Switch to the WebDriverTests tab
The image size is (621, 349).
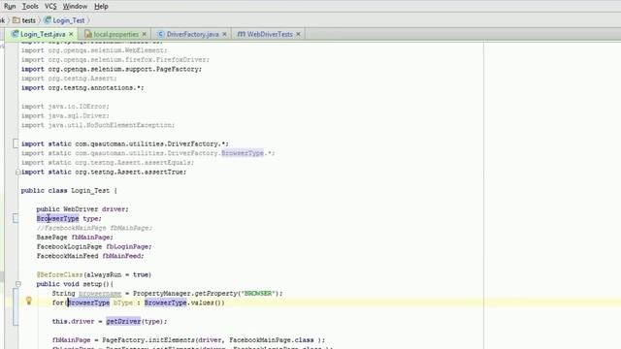[270, 35]
